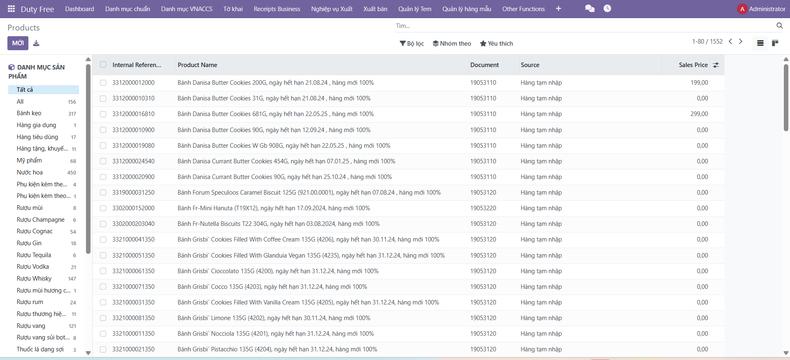Select checkbox for Bánh Forum Speculoos row
The width and height of the screenshot is (790, 360).
[x=103, y=193]
